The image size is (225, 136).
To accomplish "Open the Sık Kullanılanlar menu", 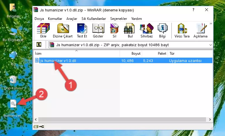I will click(94, 19).
